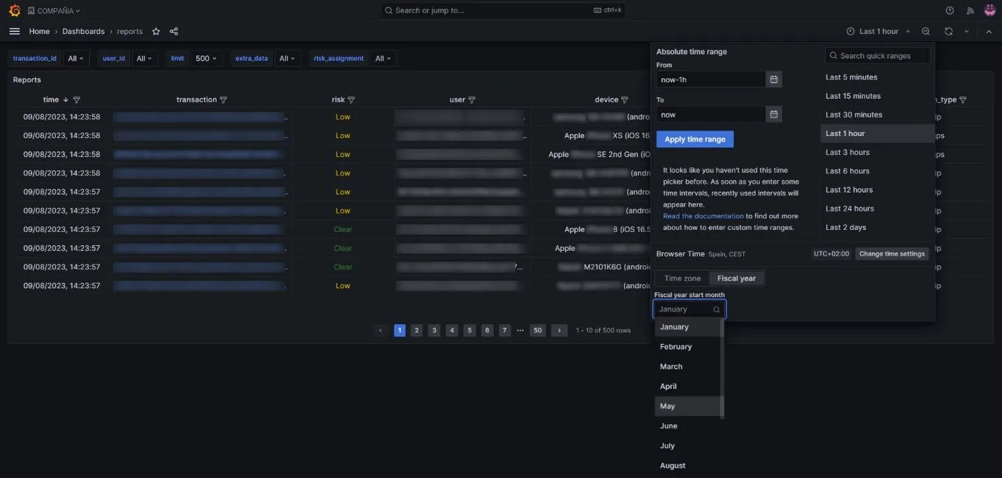Open the user_id variable dropdown
This screenshot has width=1002, height=478.
(144, 58)
